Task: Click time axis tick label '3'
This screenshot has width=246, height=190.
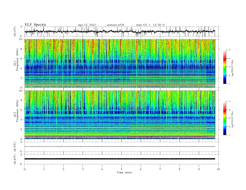Action: (83, 169)
